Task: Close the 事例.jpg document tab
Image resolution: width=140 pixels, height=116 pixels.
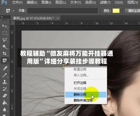Action: pos(58,18)
